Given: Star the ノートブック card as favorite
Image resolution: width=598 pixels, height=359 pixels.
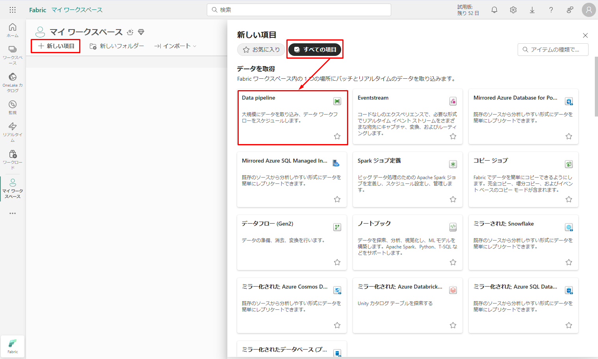Looking at the screenshot, I should pos(453,262).
